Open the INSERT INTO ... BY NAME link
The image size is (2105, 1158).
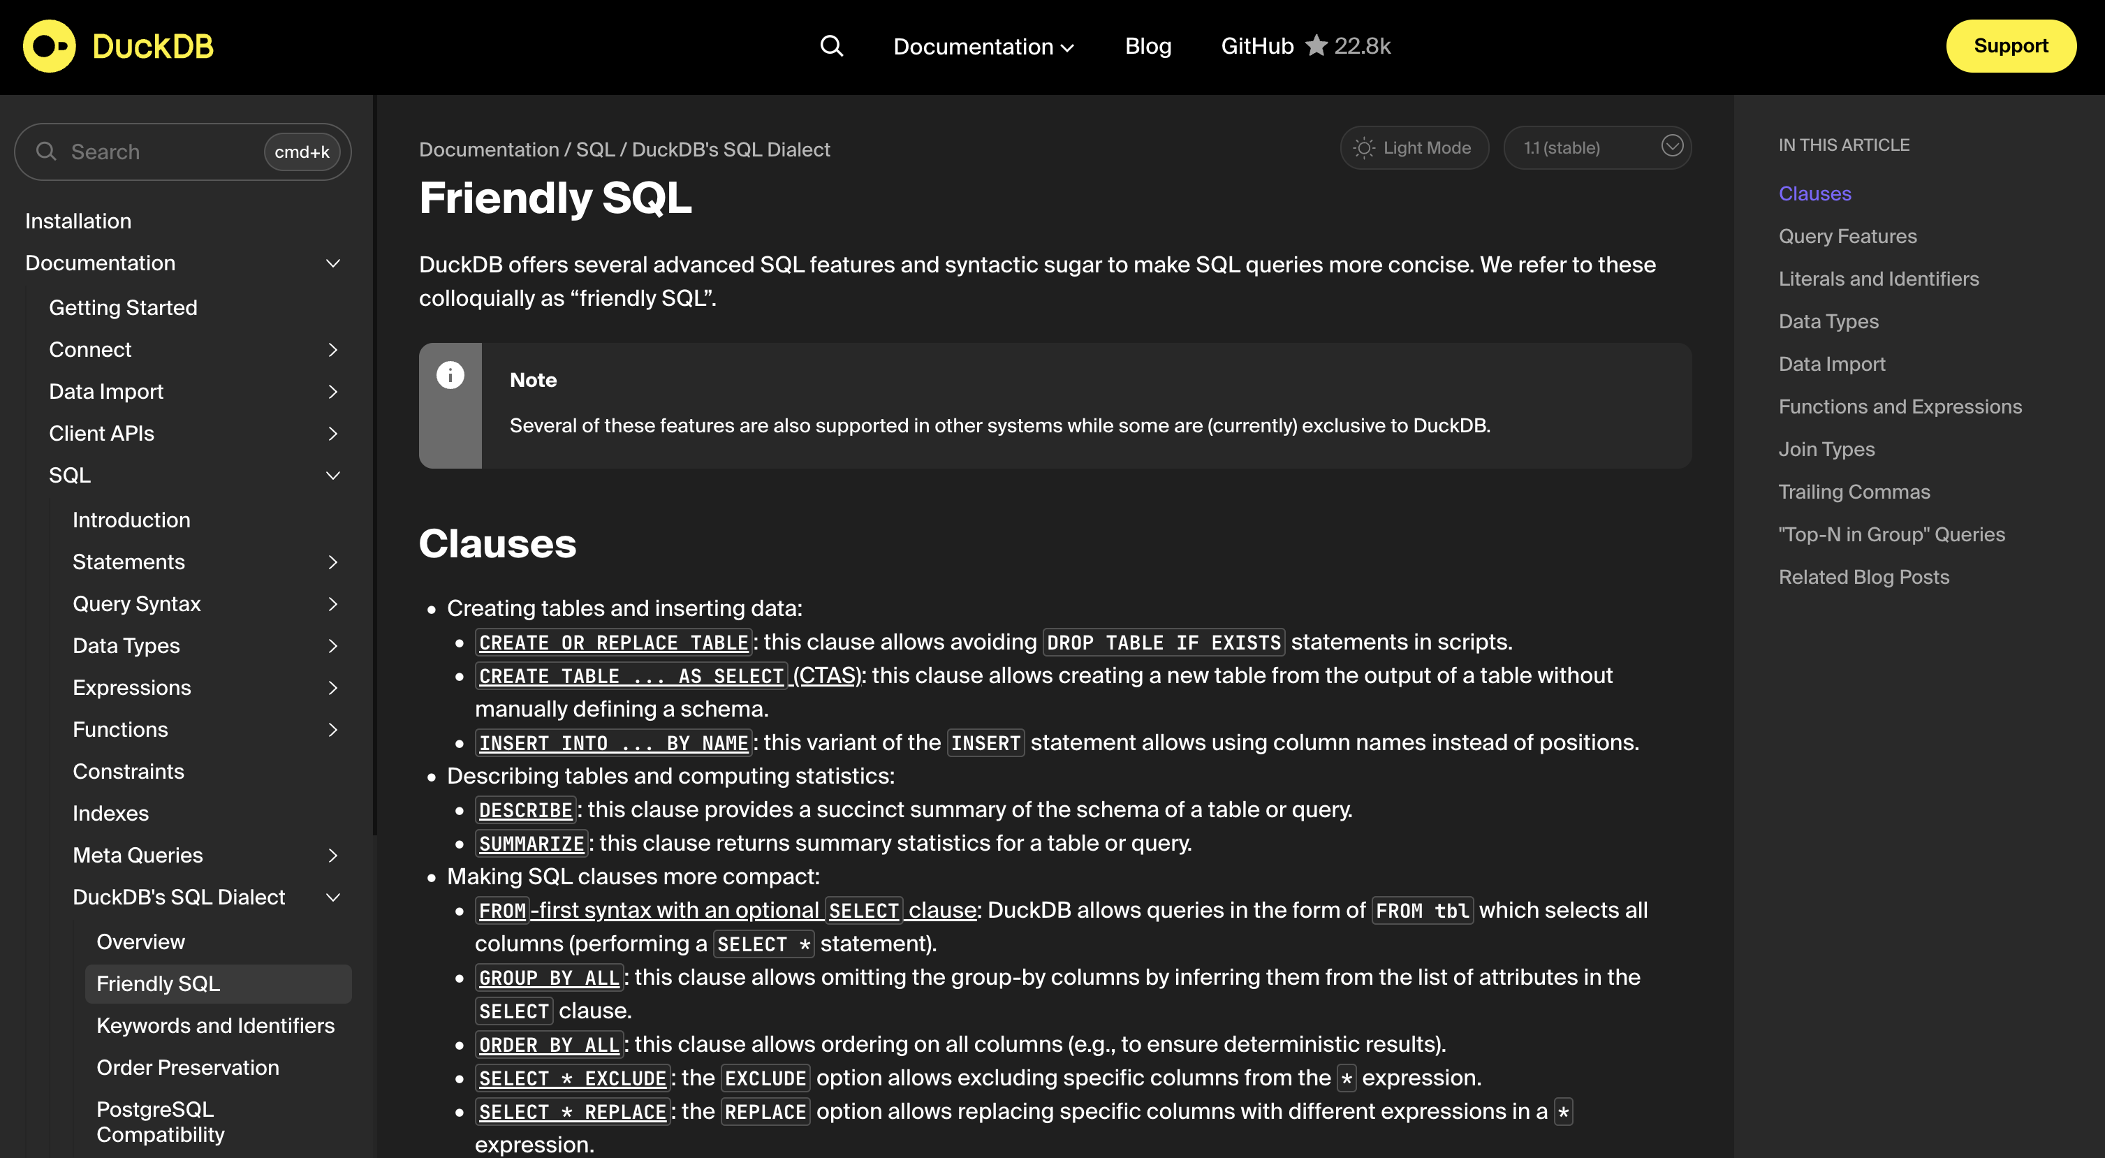pyautogui.click(x=614, y=743)
